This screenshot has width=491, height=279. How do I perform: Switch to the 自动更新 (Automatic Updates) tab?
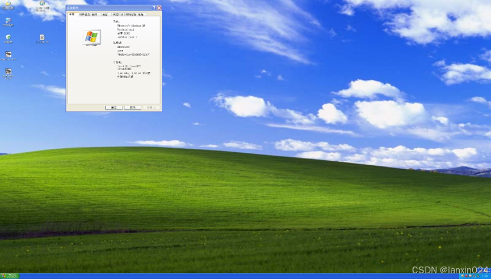(131, 14)
